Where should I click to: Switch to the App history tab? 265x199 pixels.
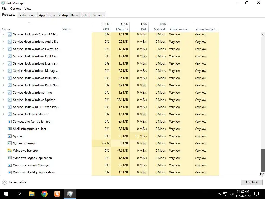pos(47,15)
